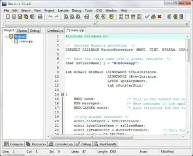Open the File menu

point(6,11)
